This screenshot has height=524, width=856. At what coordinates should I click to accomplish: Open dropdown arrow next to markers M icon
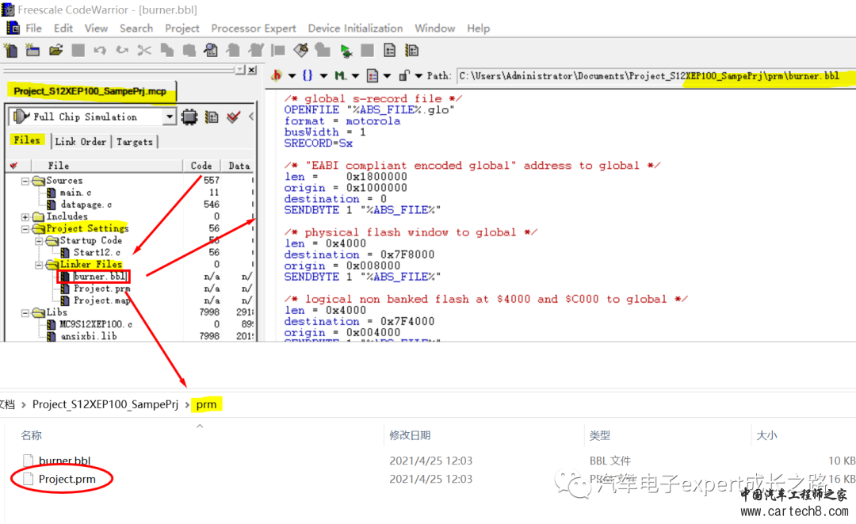click(x=355, y=76)
